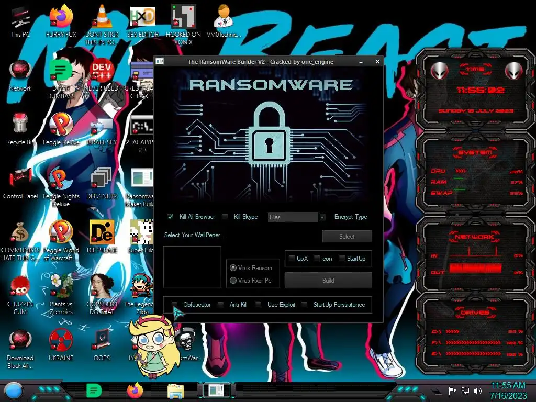Open the green chat app on taskbar

click(x=94, y=390)
